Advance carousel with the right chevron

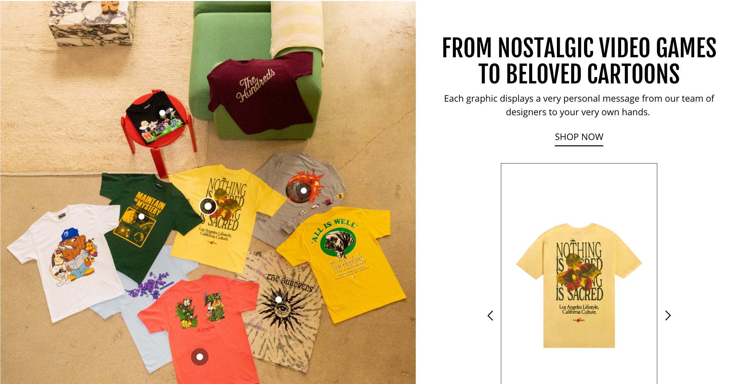point(668,315)
